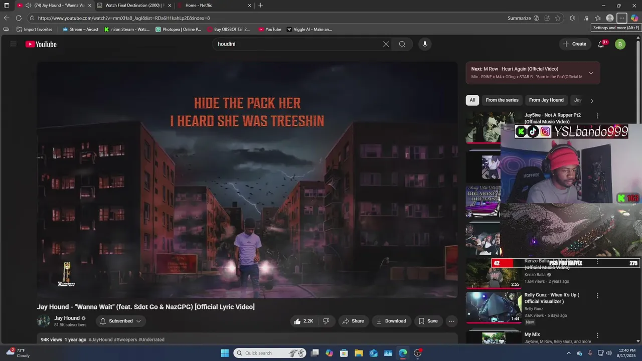Open a new browser tab
The image size is (642, 361).
pyautogui.click(x=260, y=5)
